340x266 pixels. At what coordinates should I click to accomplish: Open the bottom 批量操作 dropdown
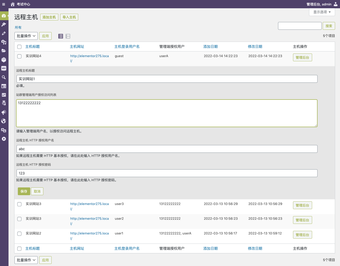click(x=26, y=260)
